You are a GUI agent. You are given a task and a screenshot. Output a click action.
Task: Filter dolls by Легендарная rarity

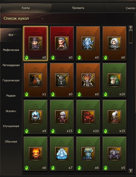pyautogui.click(x=11, y=65)
